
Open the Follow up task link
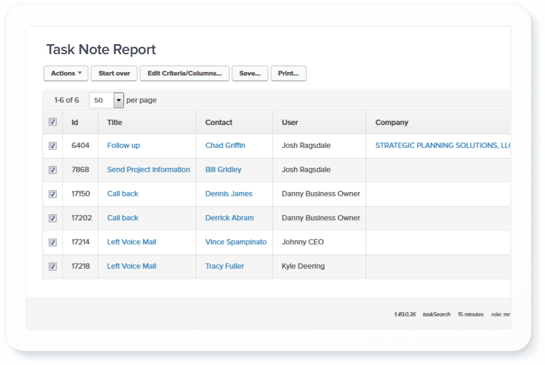[x=123, y=146]
